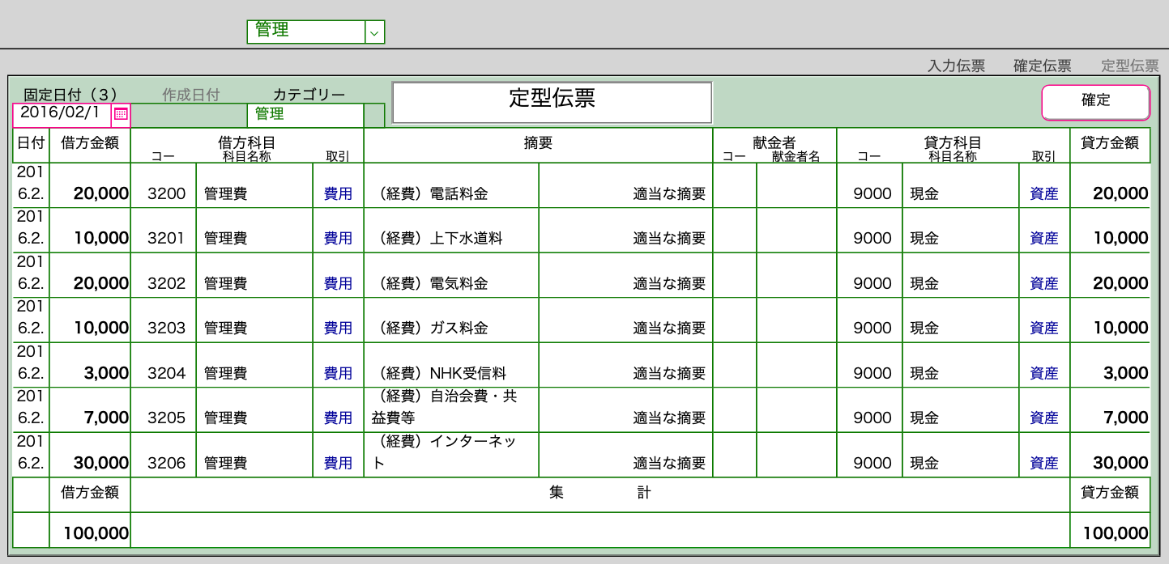Open the 定型伝票 tab
Image resolution: width=1169 pixels, height=564 pixels.
[1129, 66]
